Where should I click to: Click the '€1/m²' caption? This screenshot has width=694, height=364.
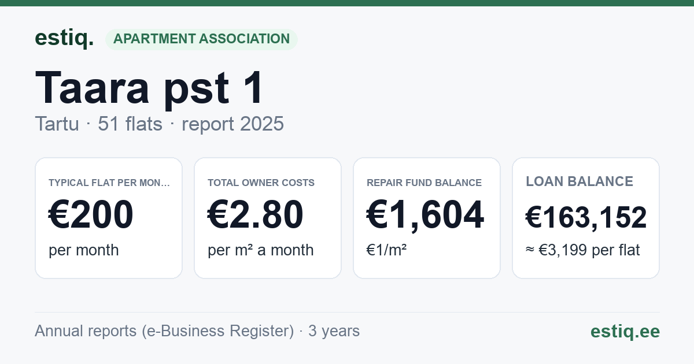click(x=386, y=250)
